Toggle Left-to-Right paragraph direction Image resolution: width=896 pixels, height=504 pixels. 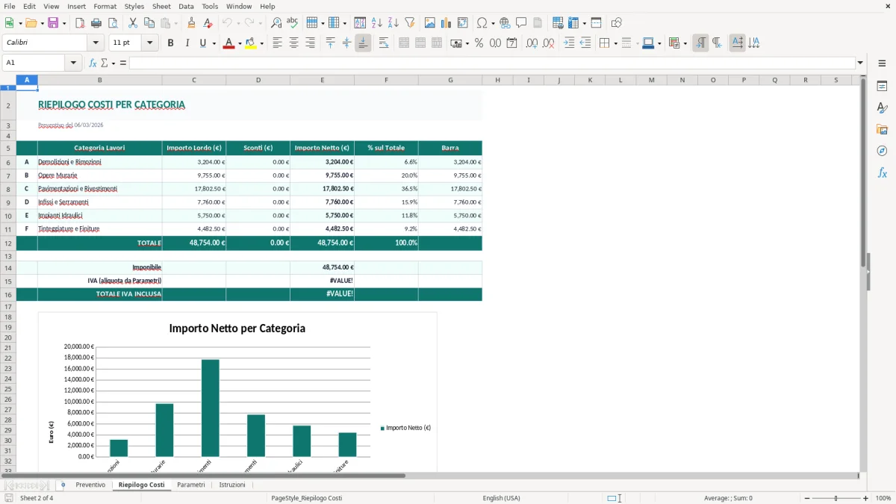[700, 43]
